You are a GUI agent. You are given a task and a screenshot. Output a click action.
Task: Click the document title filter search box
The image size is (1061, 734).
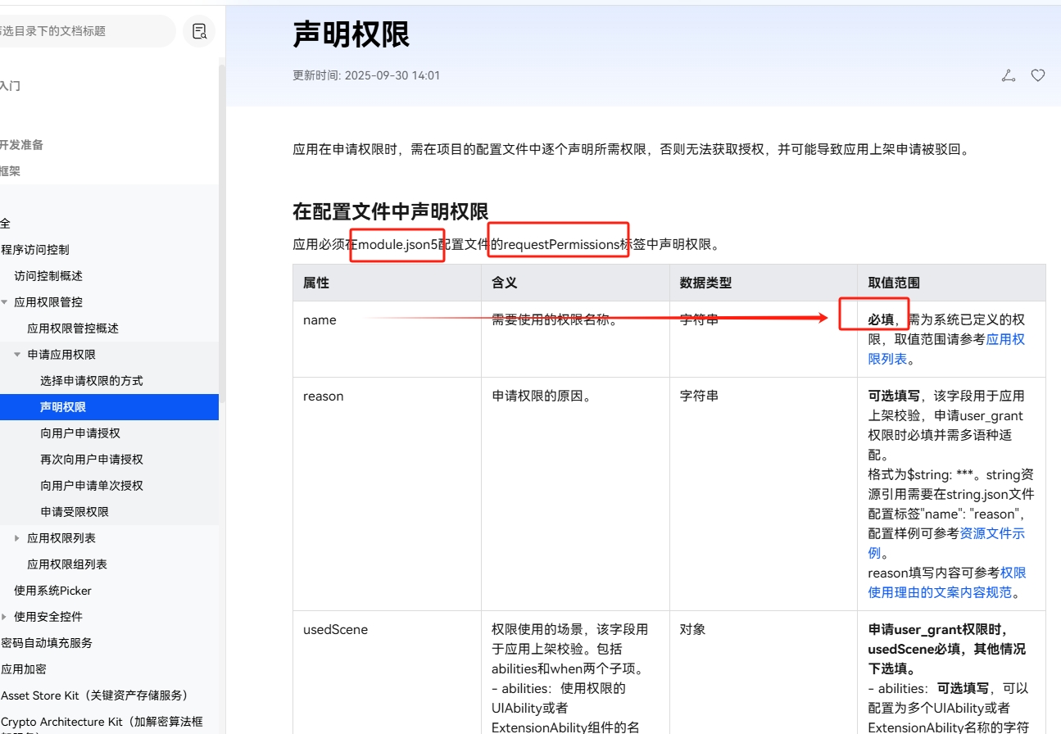tap(86, 30)
